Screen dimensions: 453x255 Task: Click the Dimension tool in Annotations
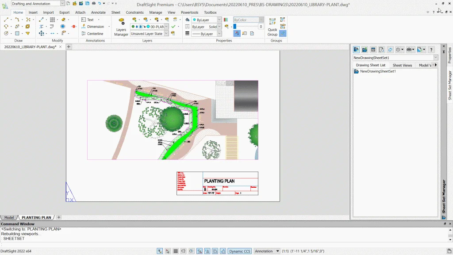point(95,27)
